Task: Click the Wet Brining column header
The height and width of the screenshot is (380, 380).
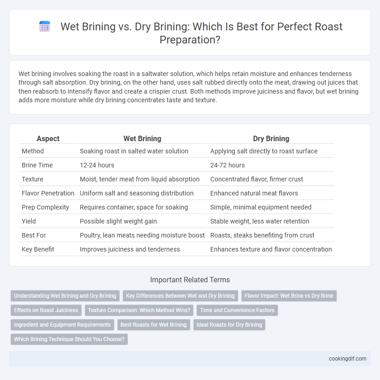Action: (142, 138)
